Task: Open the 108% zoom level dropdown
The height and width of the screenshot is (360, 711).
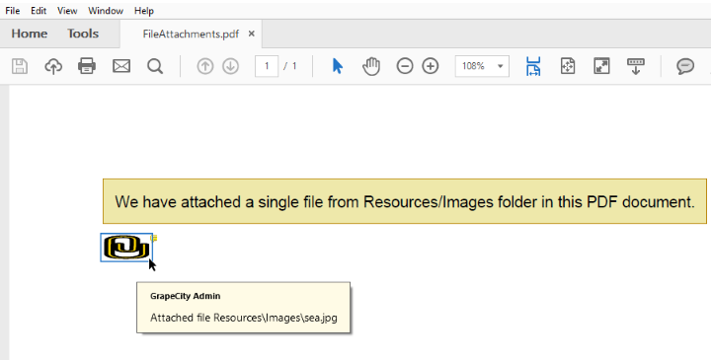Action: 482,66
